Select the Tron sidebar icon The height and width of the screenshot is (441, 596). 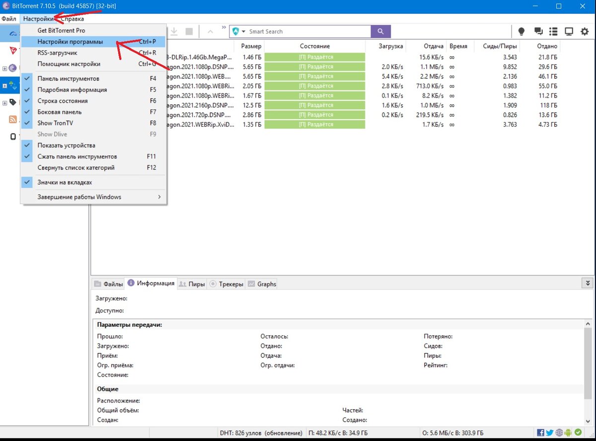point(13,50)
